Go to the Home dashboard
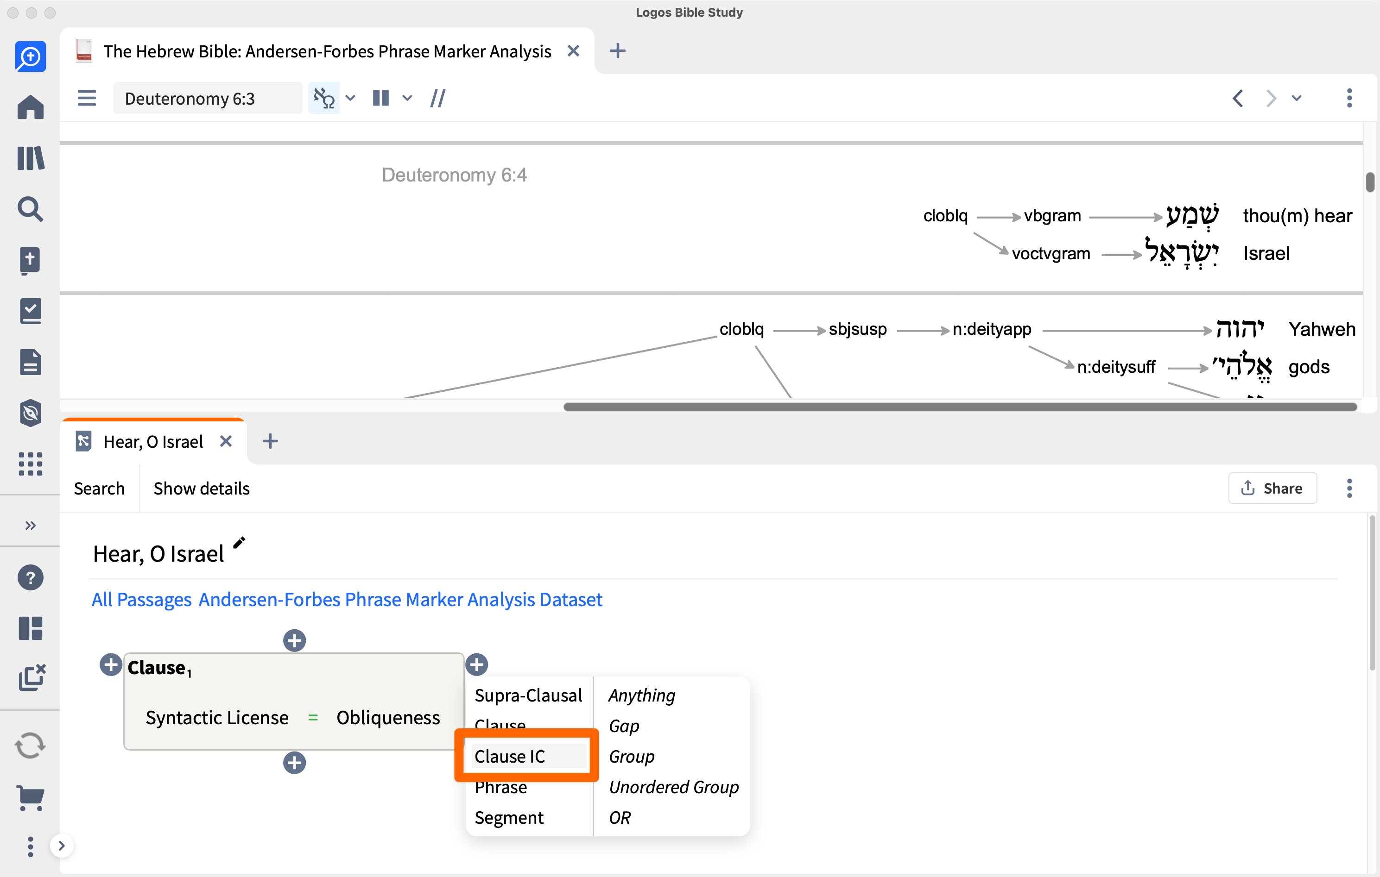This screenshot has height=877, width=1380. (31, 107)
